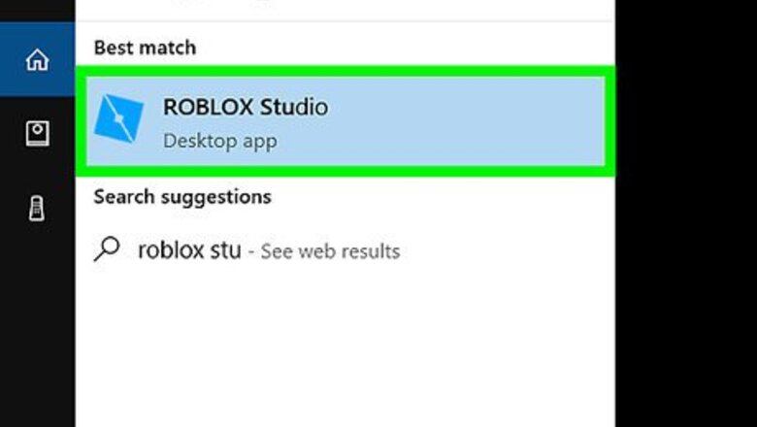Click the See web results link
The height and width of the screenshot is (427, 757).
[330, 251]
